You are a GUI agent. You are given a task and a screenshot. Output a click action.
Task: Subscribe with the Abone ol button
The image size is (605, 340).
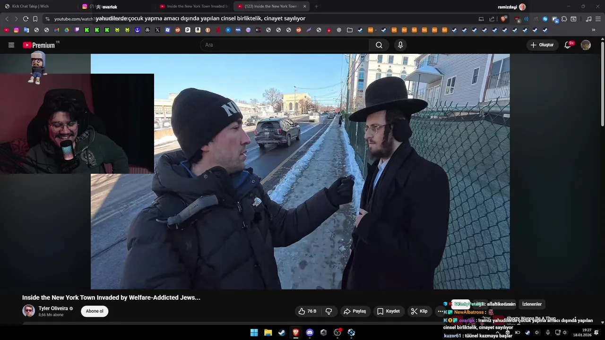click(95, 311)
